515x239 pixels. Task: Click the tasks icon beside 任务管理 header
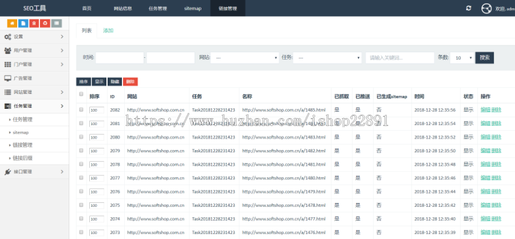click(7, 106)
